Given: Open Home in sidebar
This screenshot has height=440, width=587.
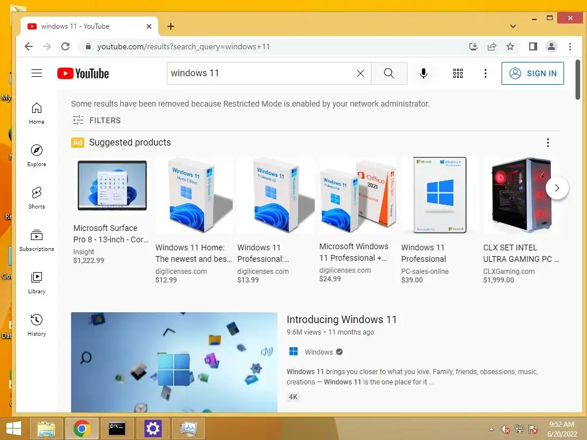Looking at the screenshot, I should pos(37,113).
